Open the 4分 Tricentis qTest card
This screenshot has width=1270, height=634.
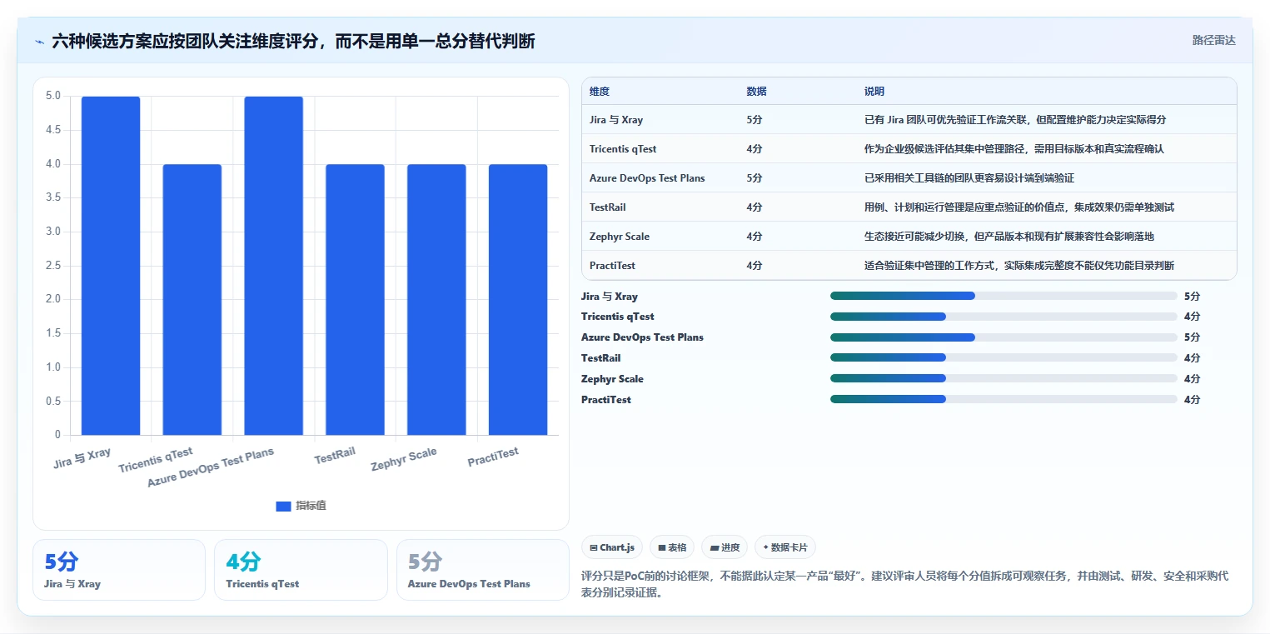coord(301,570)
